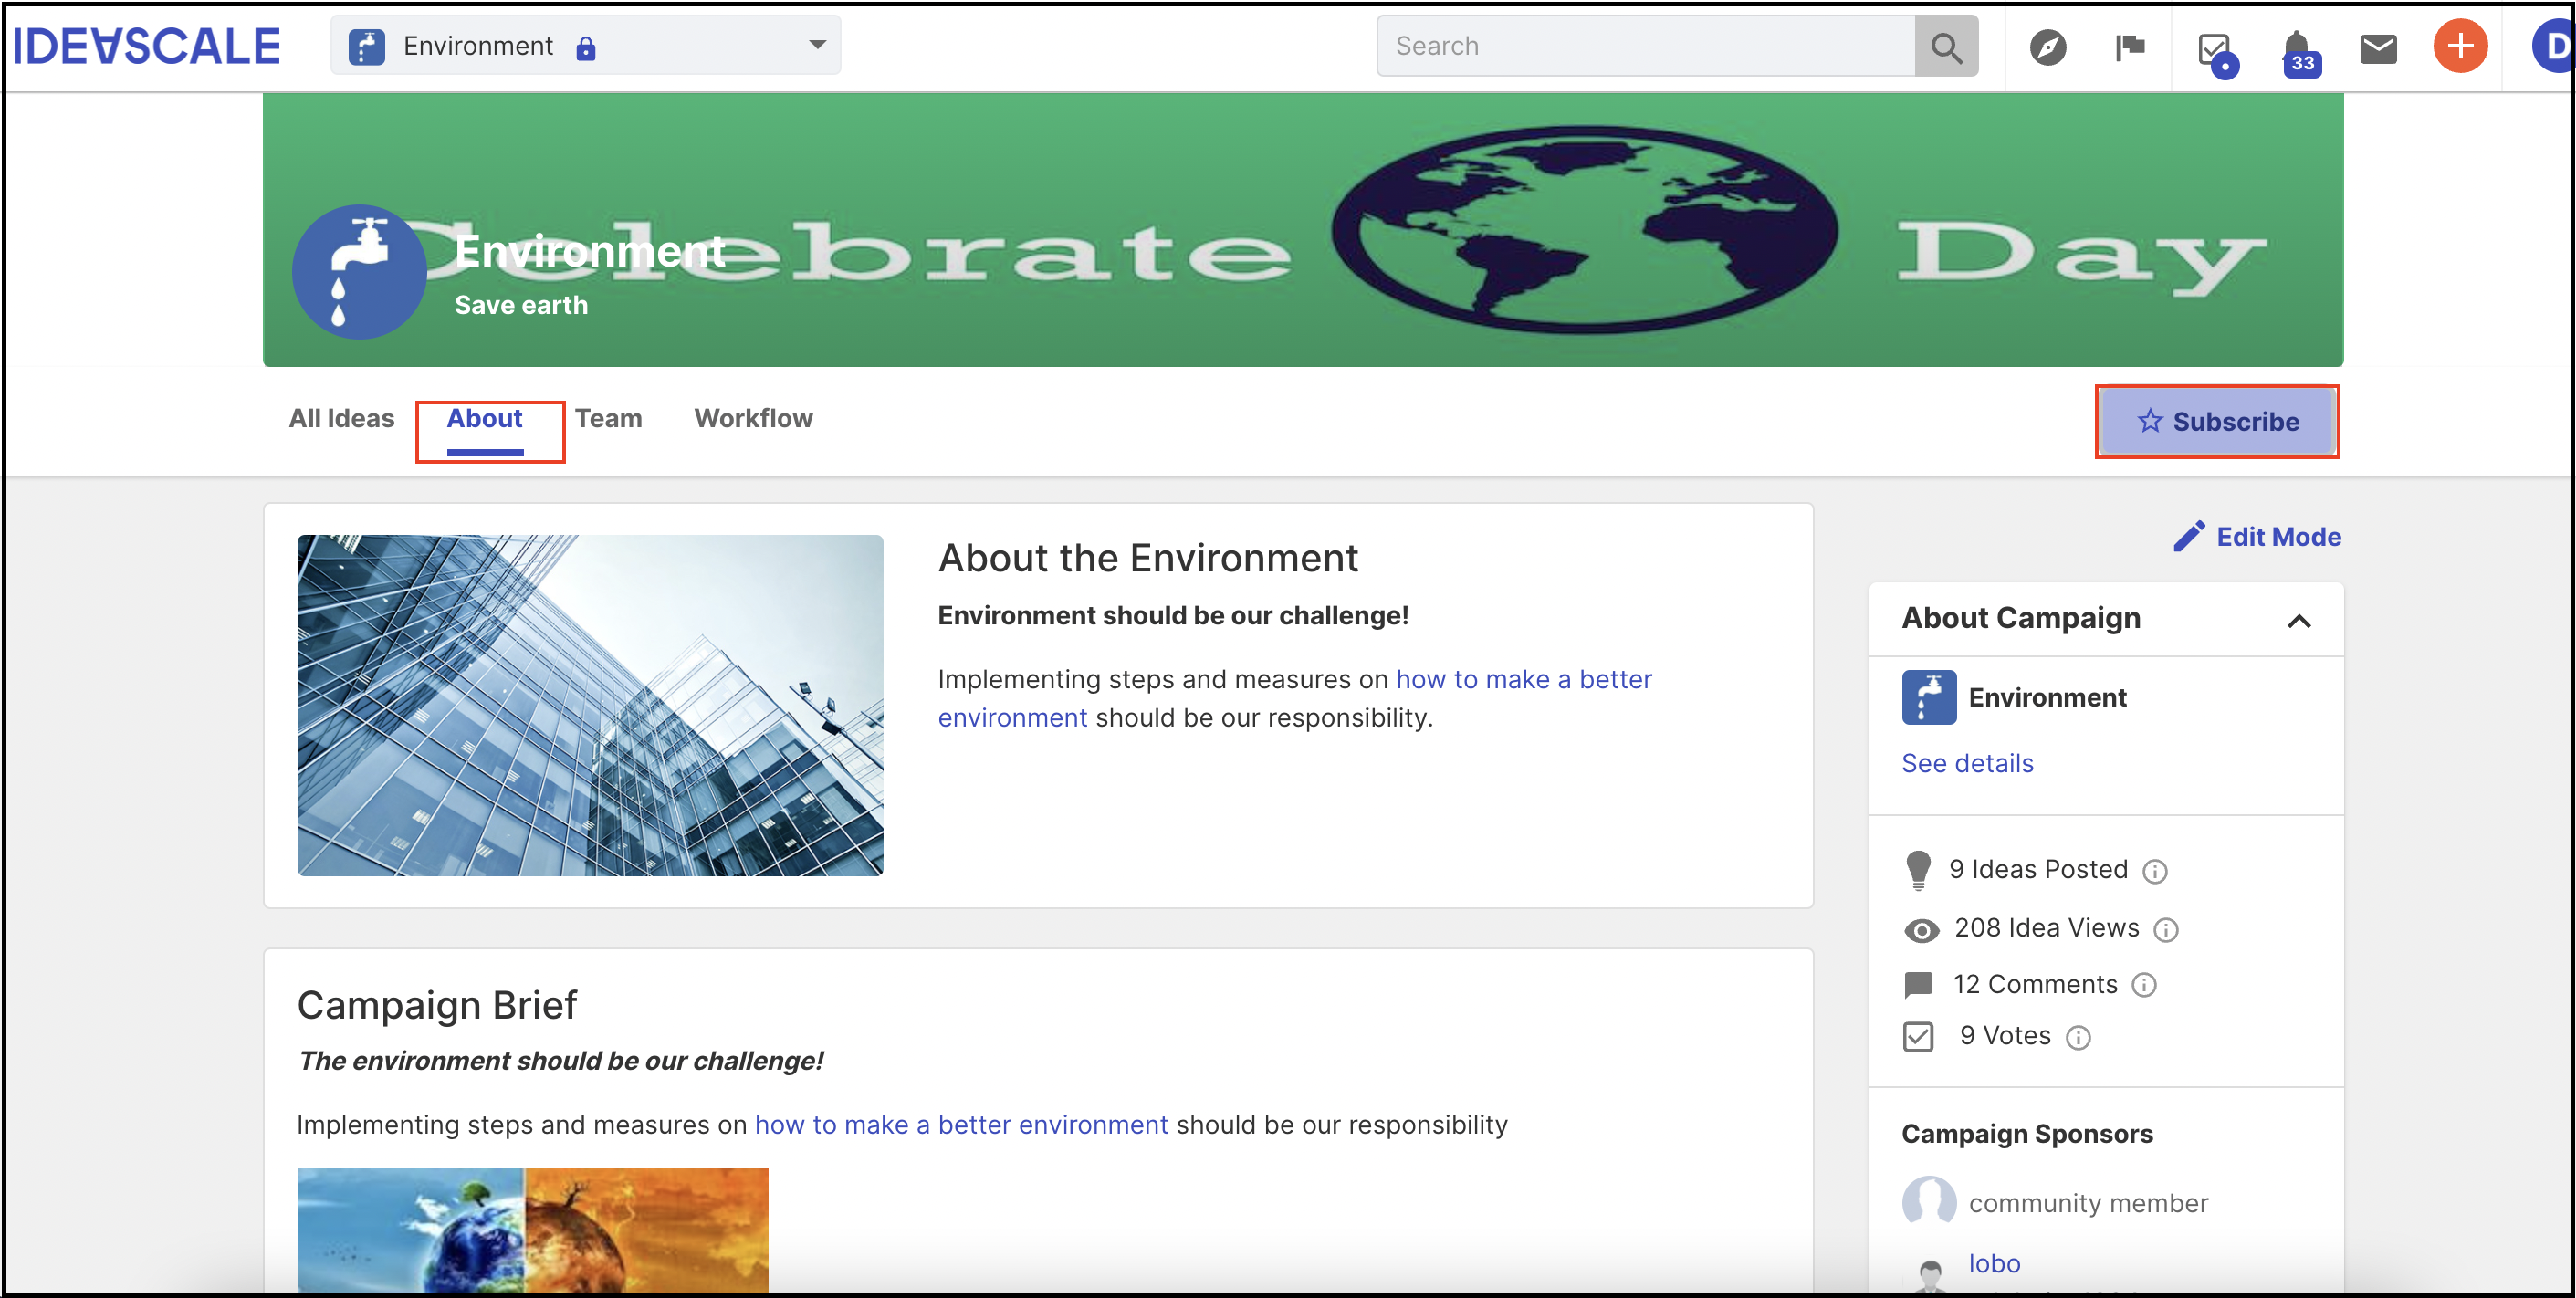Open lobo's sponsor profile link
Image resolution: width=2576 pixels, height=1298 pixels.
tap(1994, 1263)
